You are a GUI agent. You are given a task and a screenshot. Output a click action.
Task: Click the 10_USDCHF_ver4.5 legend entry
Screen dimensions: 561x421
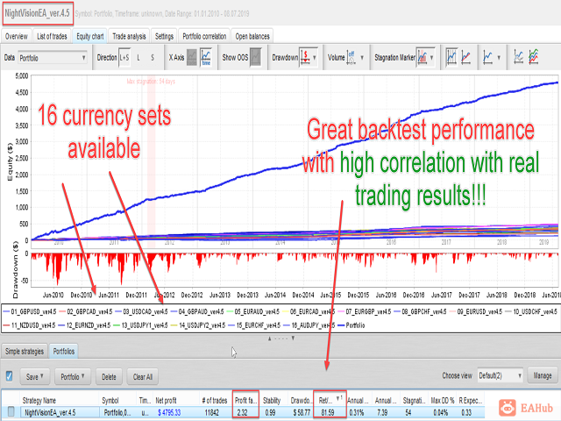pos(530,312)
